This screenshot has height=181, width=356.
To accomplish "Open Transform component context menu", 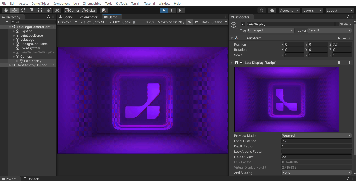I will (x=350, y=38).
